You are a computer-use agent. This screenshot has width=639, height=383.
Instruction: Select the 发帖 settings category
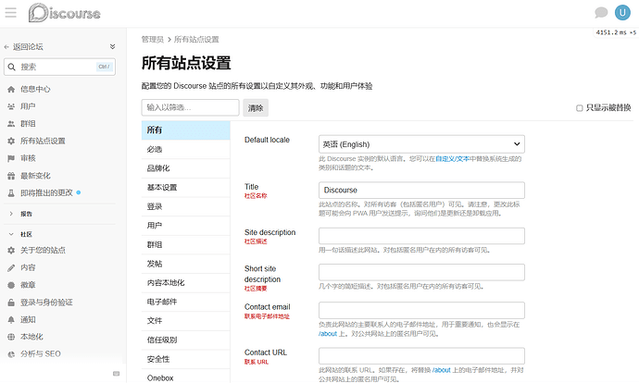[186, 264]
